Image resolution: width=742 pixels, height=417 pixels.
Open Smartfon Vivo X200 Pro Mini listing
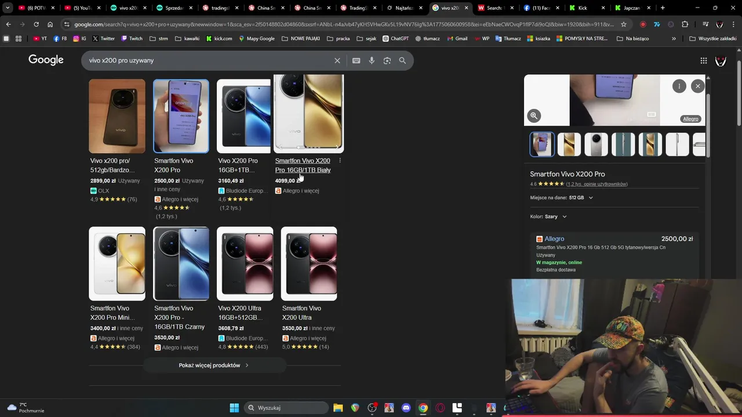click(112, 313)
